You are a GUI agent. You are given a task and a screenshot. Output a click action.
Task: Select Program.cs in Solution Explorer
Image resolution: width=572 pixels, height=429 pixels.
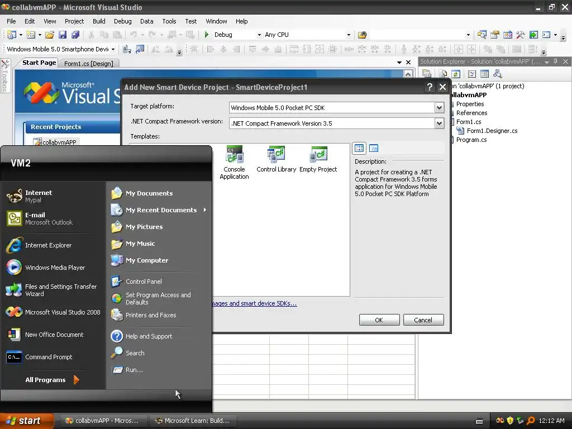(471, 140)
